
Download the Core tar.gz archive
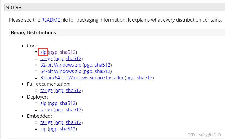(x=46, y=59)
